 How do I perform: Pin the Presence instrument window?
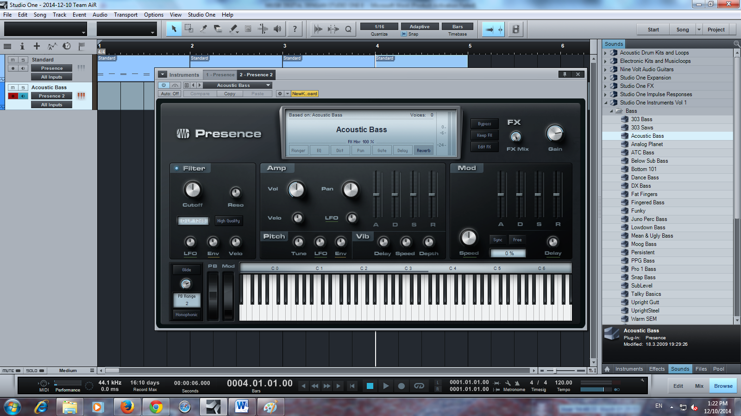(x=565, y=74)
